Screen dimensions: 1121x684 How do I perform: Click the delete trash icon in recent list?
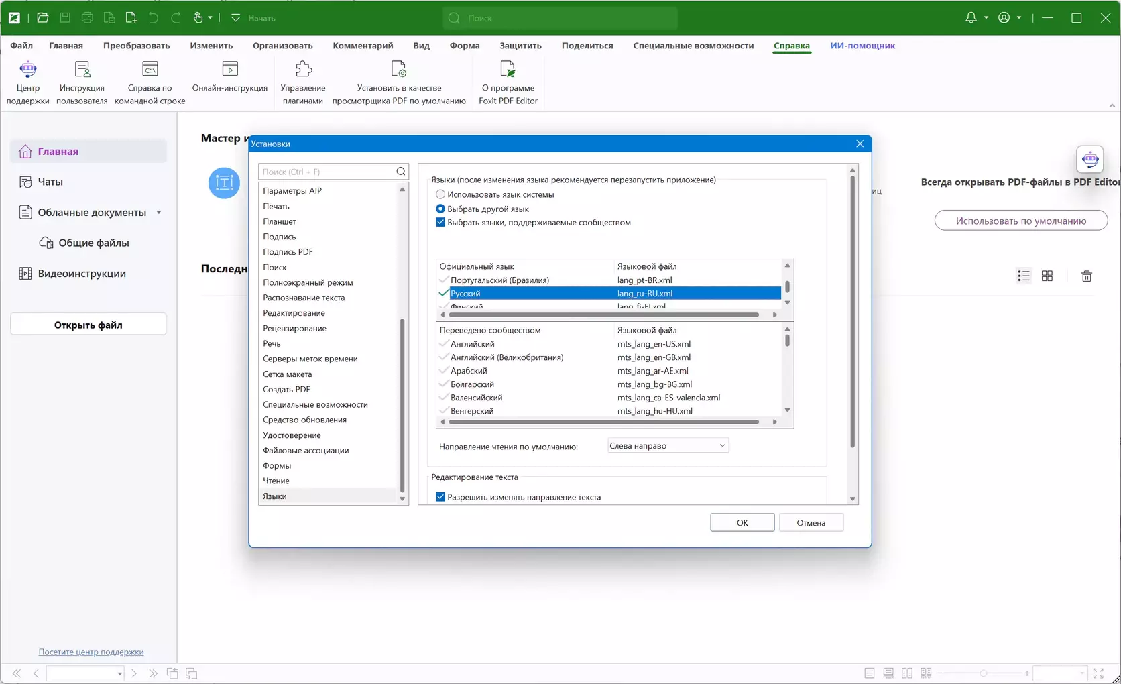click(x=1086, y=276)
